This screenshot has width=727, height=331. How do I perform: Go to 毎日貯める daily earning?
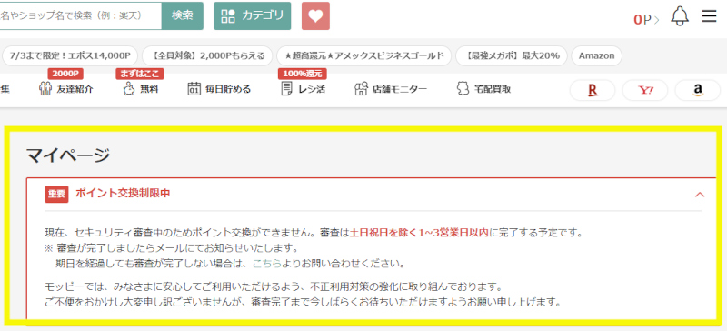[x=219, y=89]
